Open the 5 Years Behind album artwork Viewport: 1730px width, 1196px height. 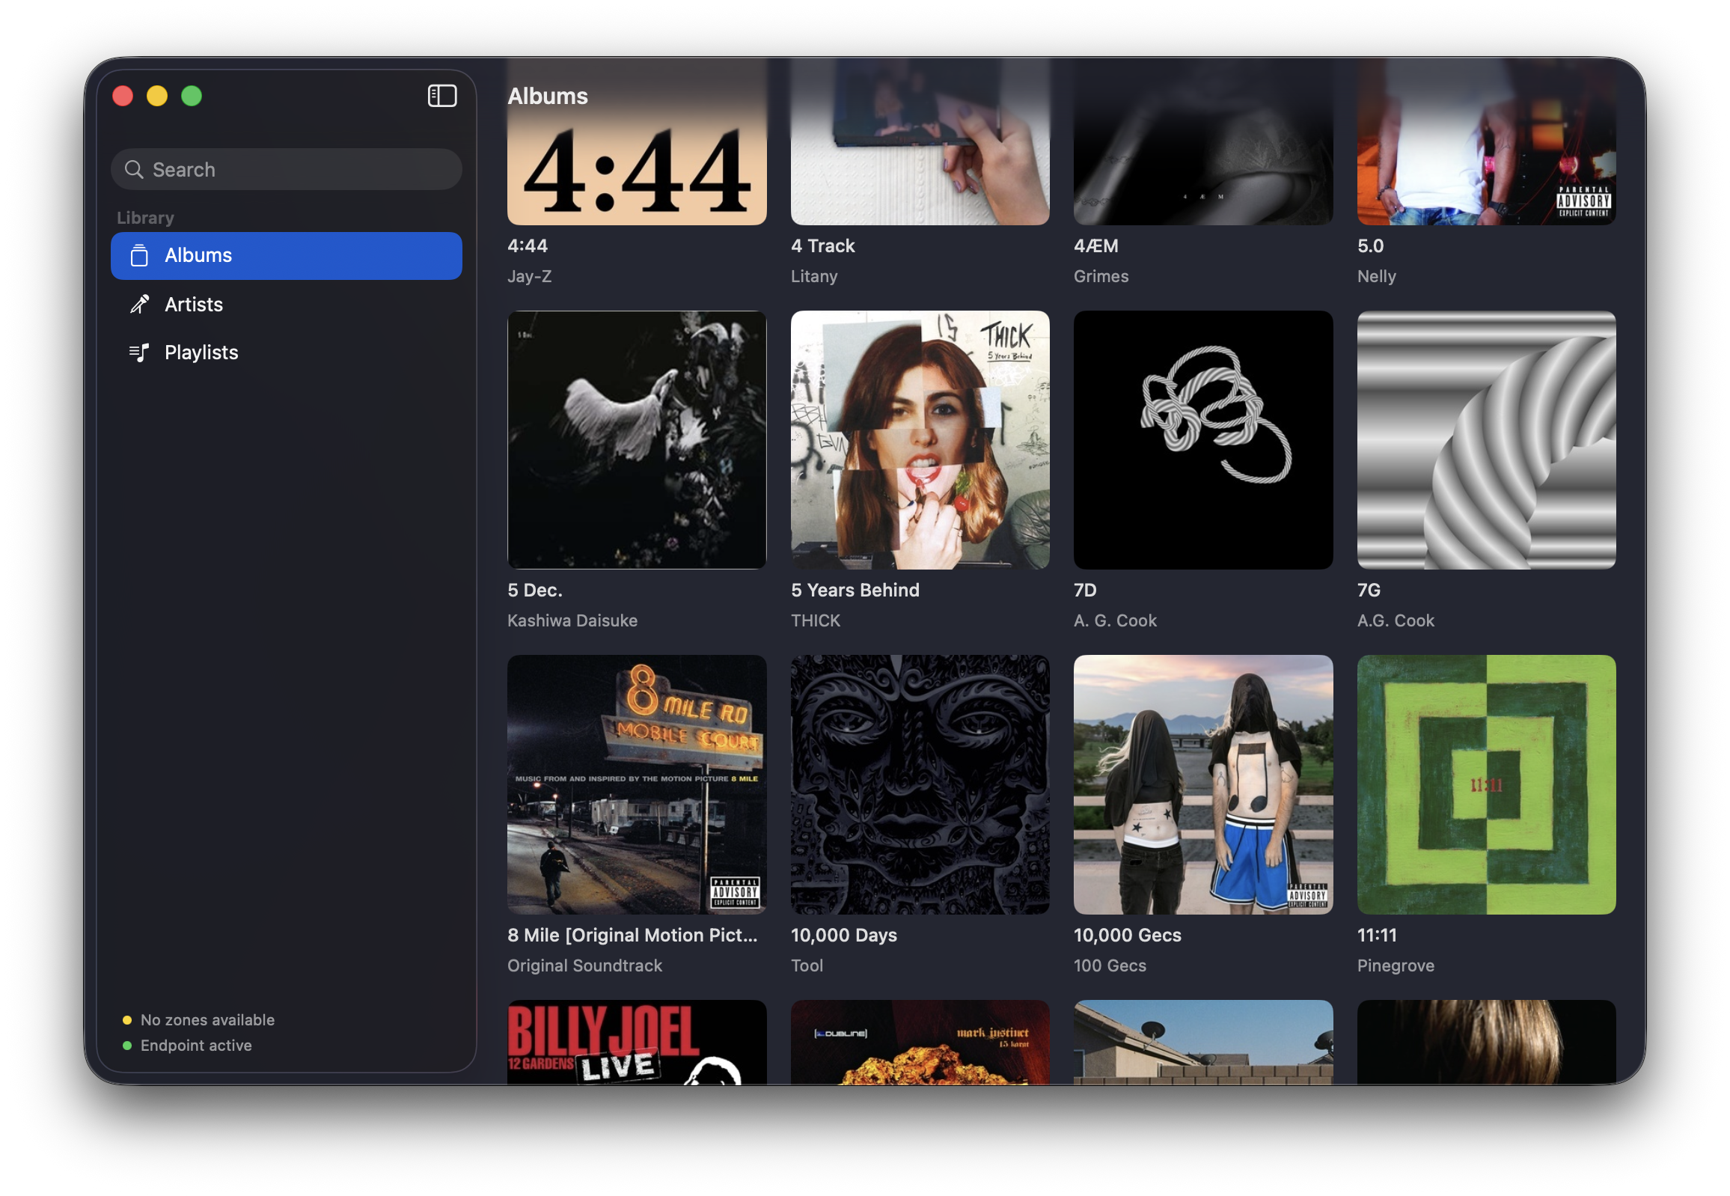(920, 440)
